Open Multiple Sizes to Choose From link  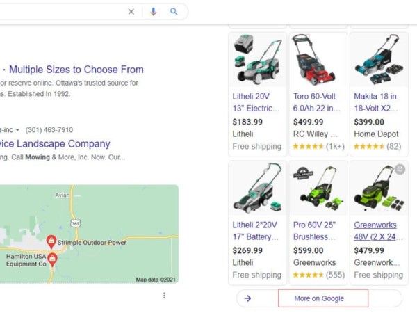76,70
